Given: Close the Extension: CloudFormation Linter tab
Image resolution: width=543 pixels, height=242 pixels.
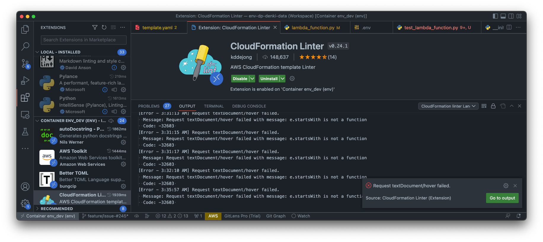Looking at the screenshot, I should [275, 27].
